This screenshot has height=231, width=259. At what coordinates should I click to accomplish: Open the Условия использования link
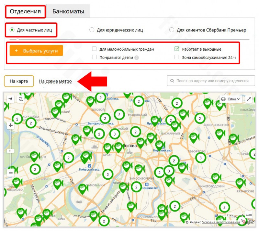221,222
